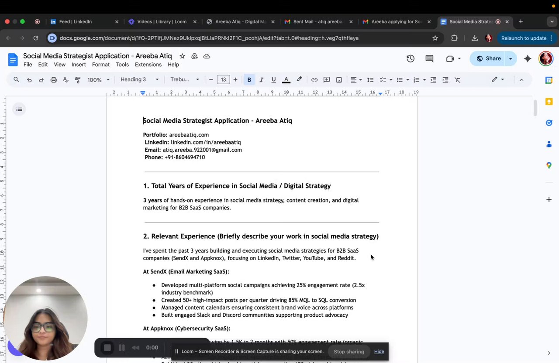Check the cloud save status icon
Image resolution: width=559 pixels, height=363 pixels.
[x=207, y=56]
